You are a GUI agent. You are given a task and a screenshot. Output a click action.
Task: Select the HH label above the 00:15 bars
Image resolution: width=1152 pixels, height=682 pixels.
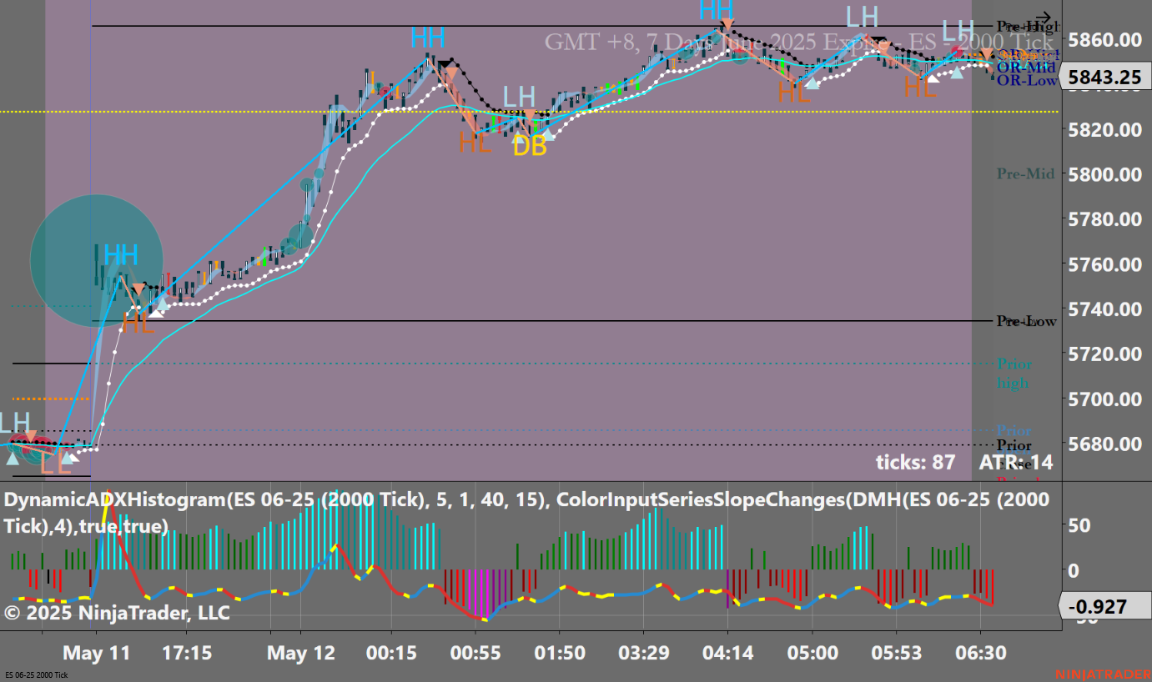click(427, 38)
